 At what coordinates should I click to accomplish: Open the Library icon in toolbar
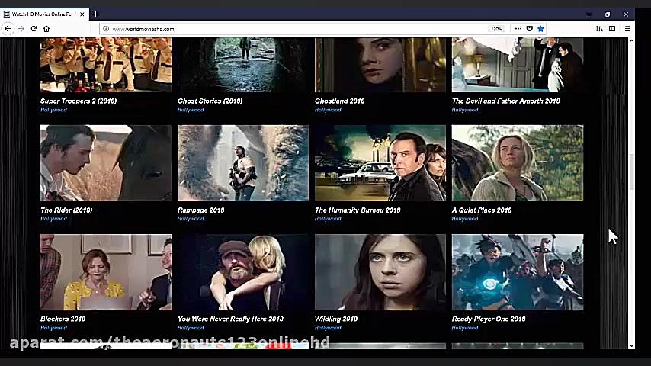pos(599,29)
